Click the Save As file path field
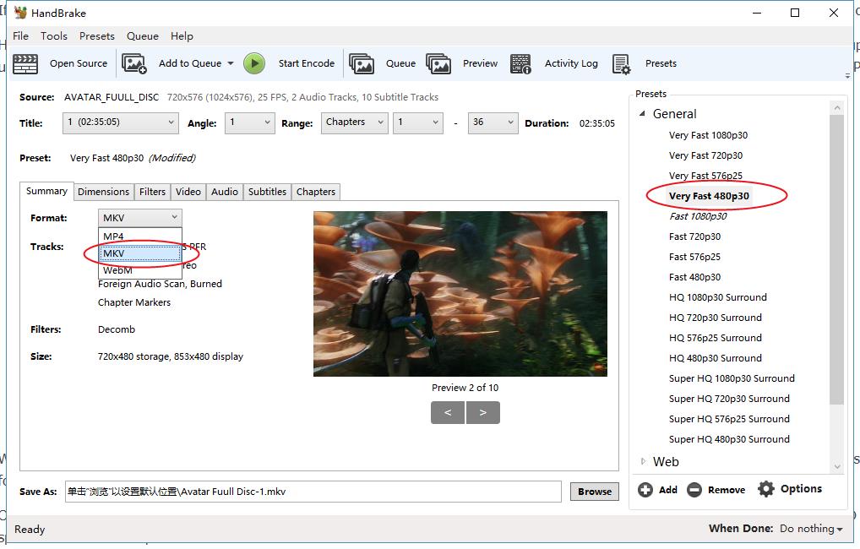860x549 pixels. click(x=313, y=492)
